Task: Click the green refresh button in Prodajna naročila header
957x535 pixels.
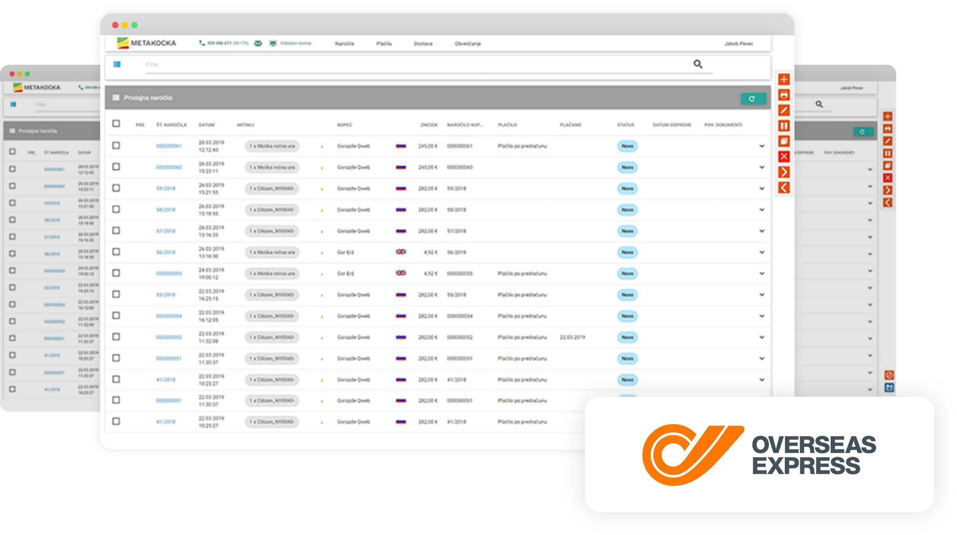Action: [x=753, y=99]
